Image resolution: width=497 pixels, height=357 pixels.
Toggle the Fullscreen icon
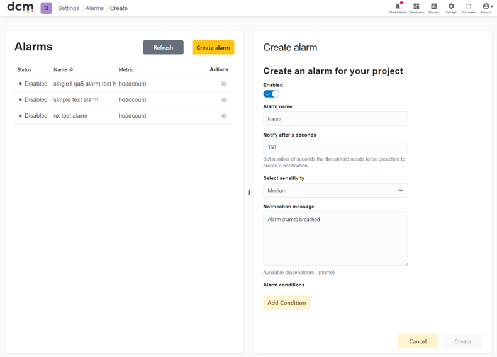point(469,6)
